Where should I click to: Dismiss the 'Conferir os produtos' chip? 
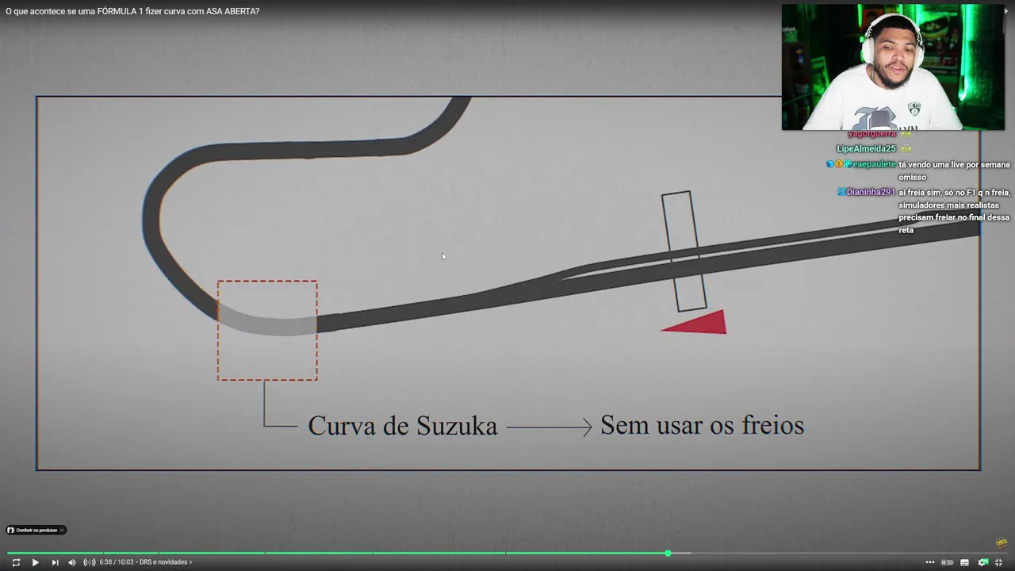pyautogui.click(x=62, y=530)
